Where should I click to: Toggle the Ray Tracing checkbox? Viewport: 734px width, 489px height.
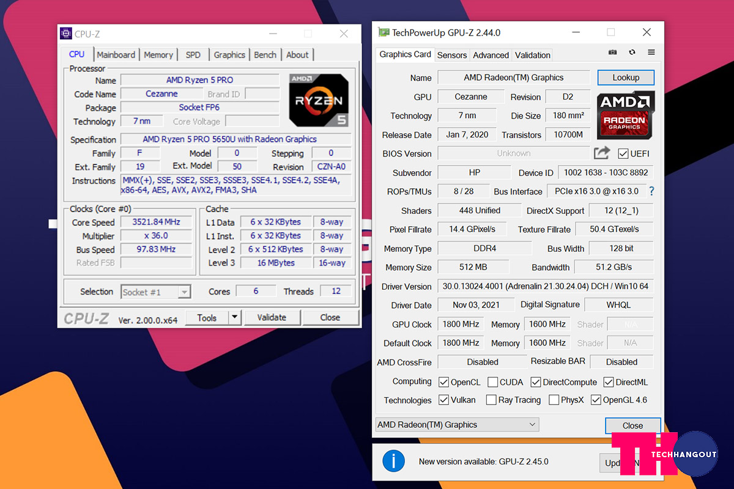click(x=491, y=400)
